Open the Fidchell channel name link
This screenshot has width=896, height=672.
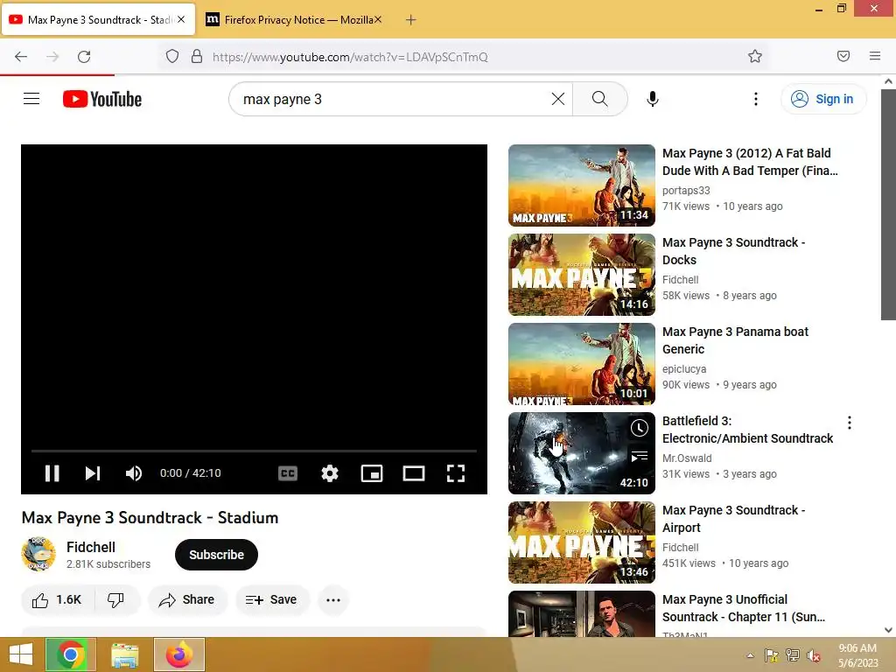click(x=91, y=548)
